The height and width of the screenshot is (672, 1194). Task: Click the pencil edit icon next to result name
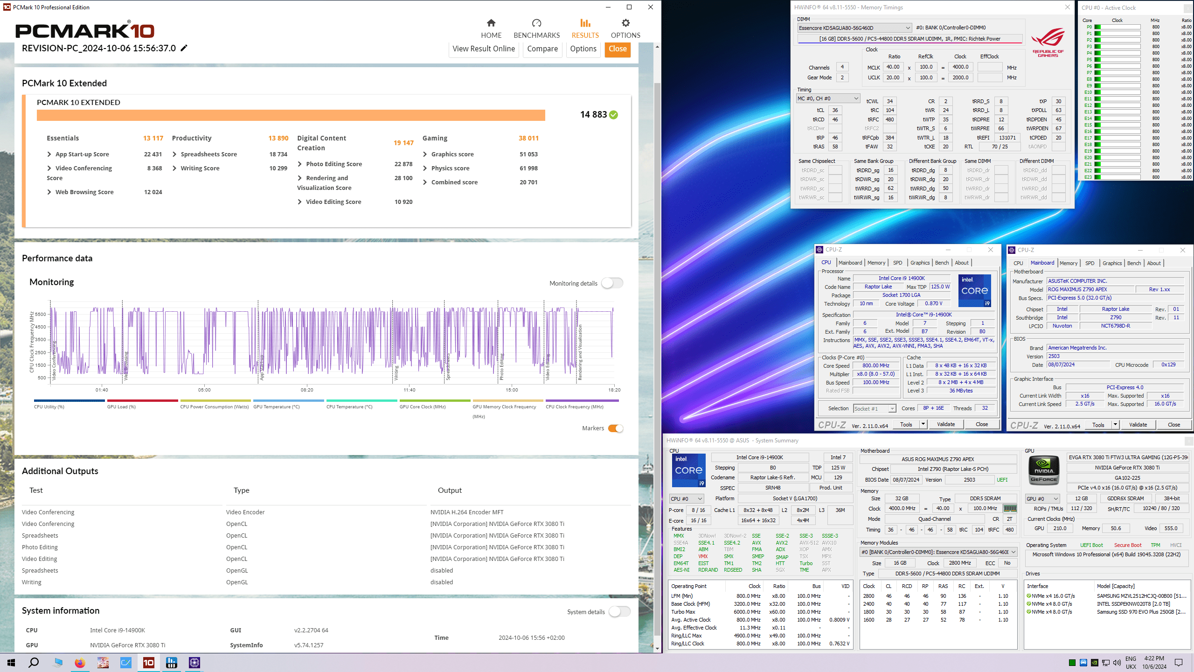(x=184, y=48)
